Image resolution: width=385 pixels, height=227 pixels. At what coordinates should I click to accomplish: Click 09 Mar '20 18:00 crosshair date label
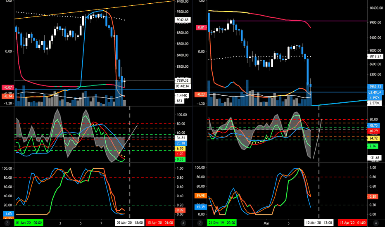pos(130,223)
